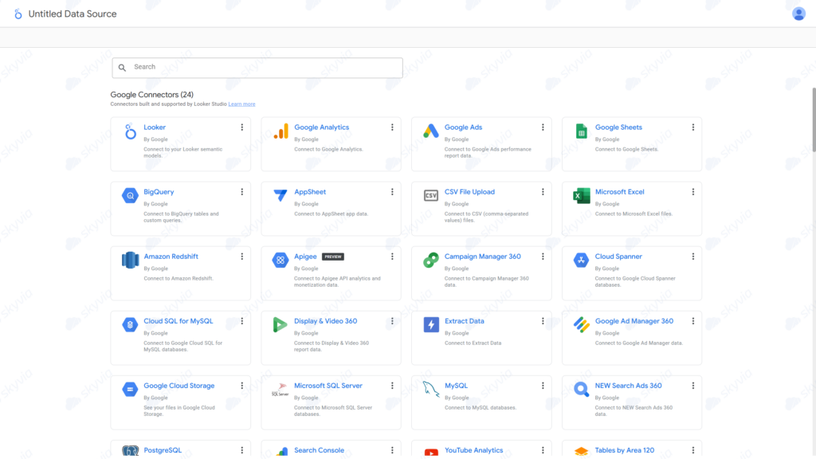Show more options for CSV File Upload
816x459 pixels.
coord(543,192)
